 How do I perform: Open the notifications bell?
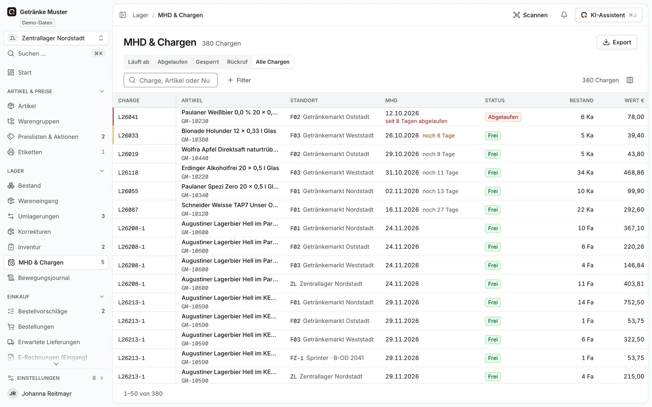point(564,15)
